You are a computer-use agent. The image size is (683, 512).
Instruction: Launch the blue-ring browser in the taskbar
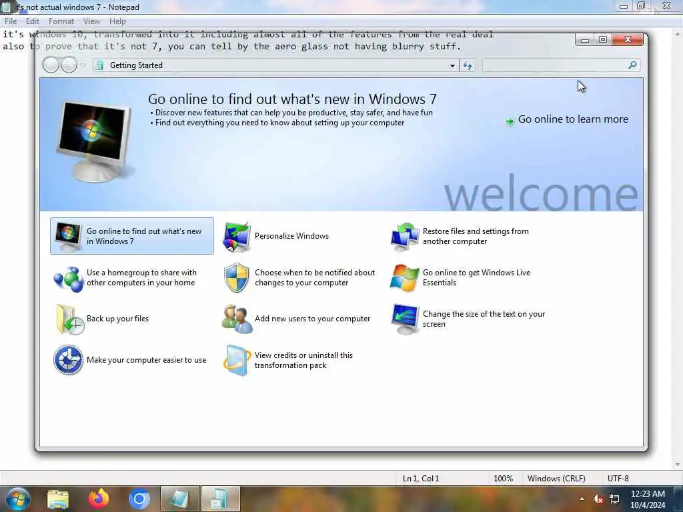coord(139,499)
